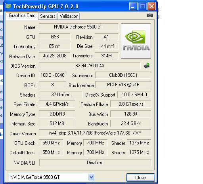Close GPU-Z with the red X

151,6
